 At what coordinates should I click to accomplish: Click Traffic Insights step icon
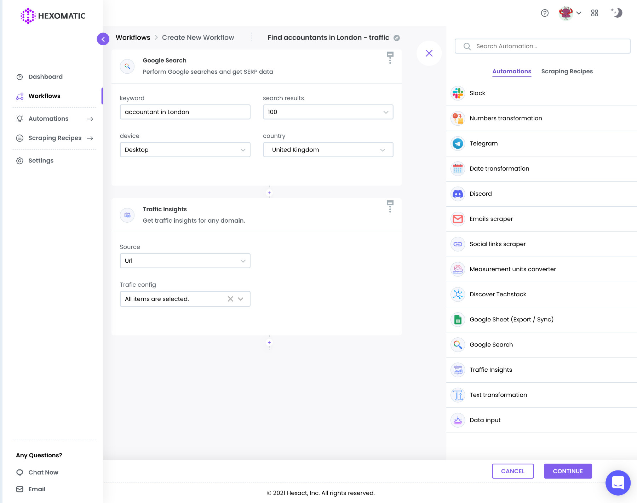[127, 215]
